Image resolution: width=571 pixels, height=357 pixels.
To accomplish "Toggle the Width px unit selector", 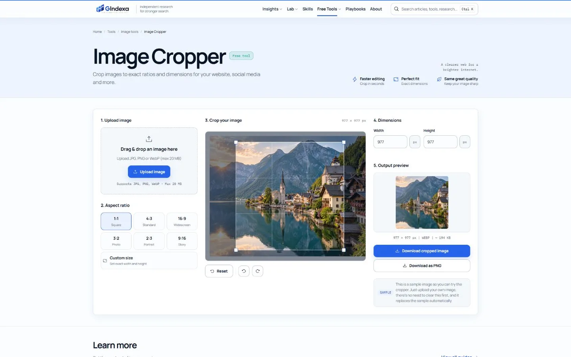I will click(x=415, y=142).
